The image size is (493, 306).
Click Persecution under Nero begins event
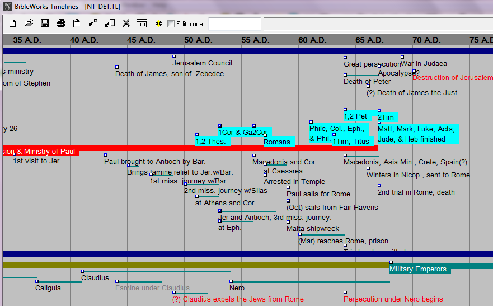click(393, 299)
